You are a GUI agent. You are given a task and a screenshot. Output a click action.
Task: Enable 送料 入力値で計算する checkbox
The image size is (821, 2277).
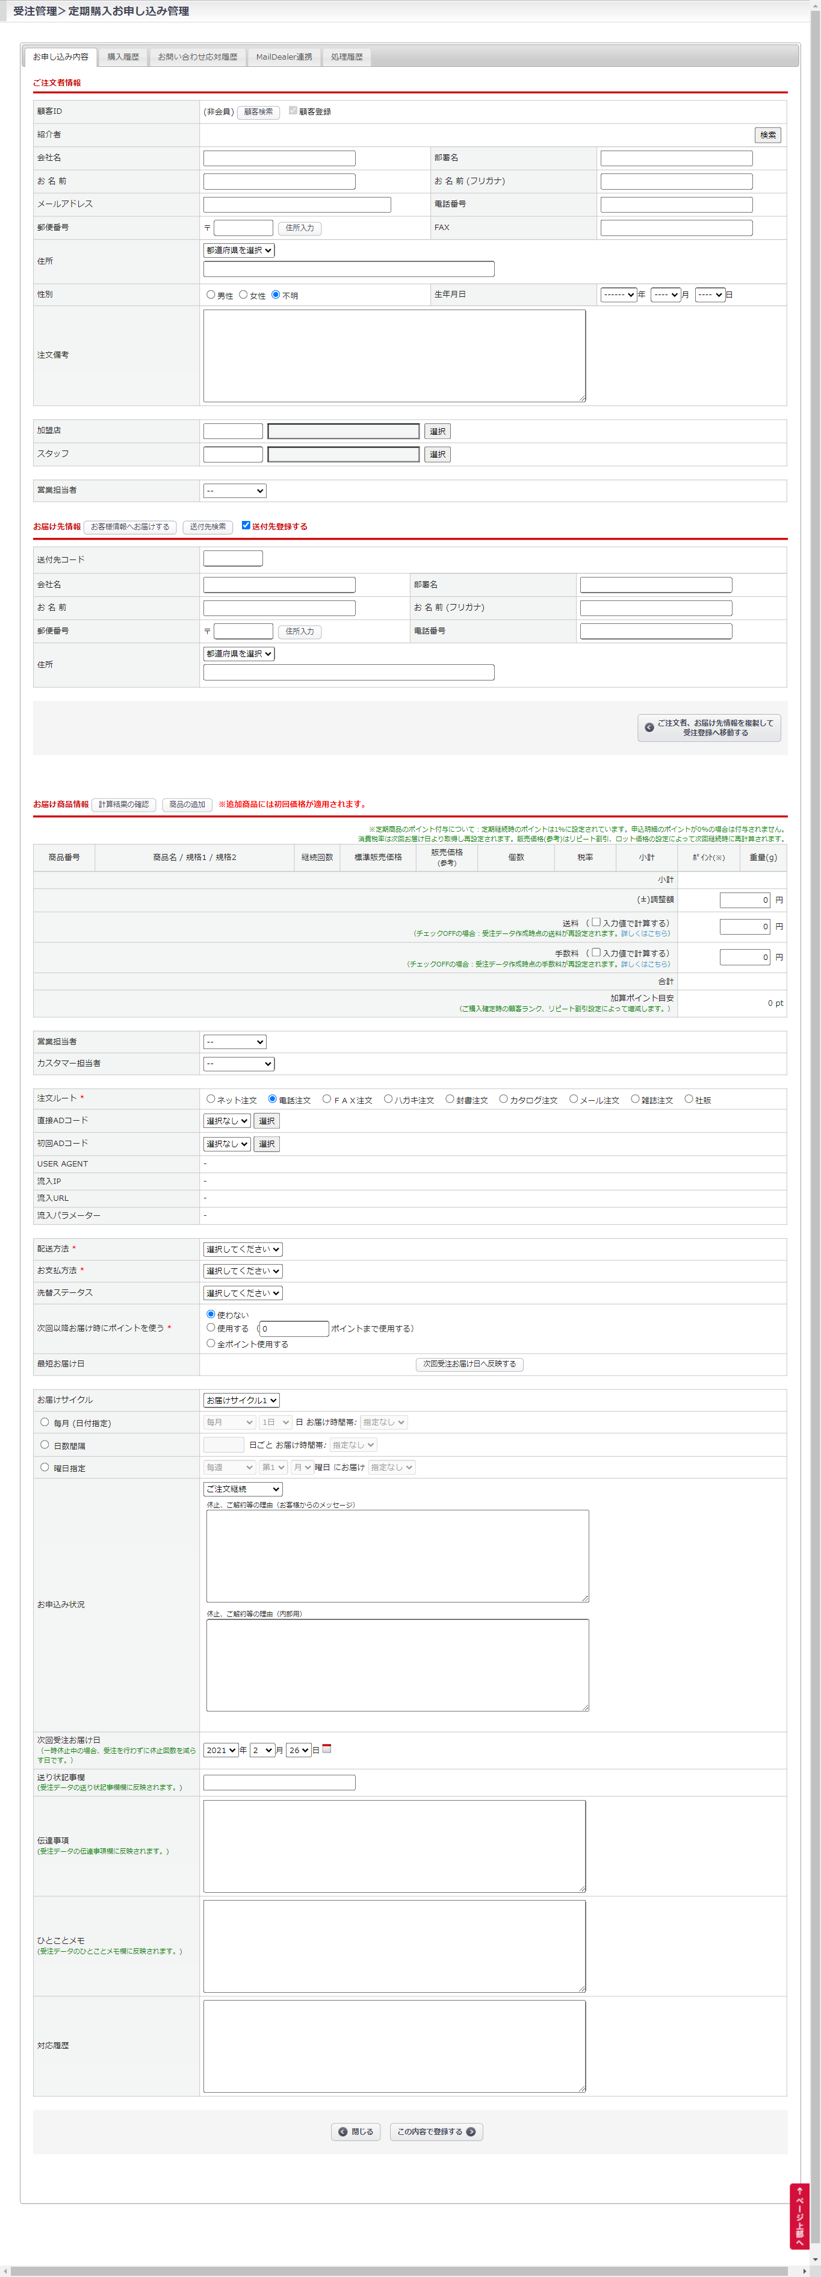click(596, 922)
